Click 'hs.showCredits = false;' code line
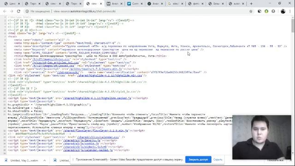The height and width of the screenshot is (166, 295). tap(25, 111)
